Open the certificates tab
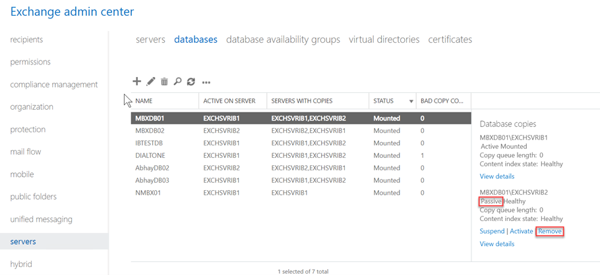The width and height of the screenshot is (600, 275). click(x=450, y=39)
